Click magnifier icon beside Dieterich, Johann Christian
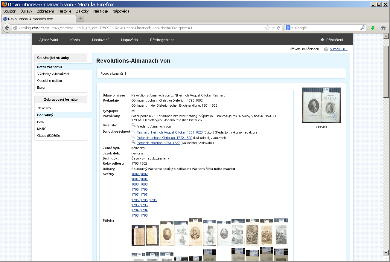 (133, 137)
